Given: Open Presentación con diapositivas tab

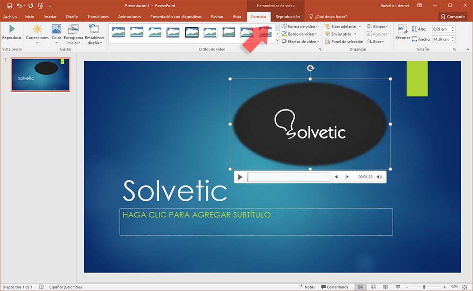Looking at the screenshot, I should pyautogui.click(x=176, y=17).
